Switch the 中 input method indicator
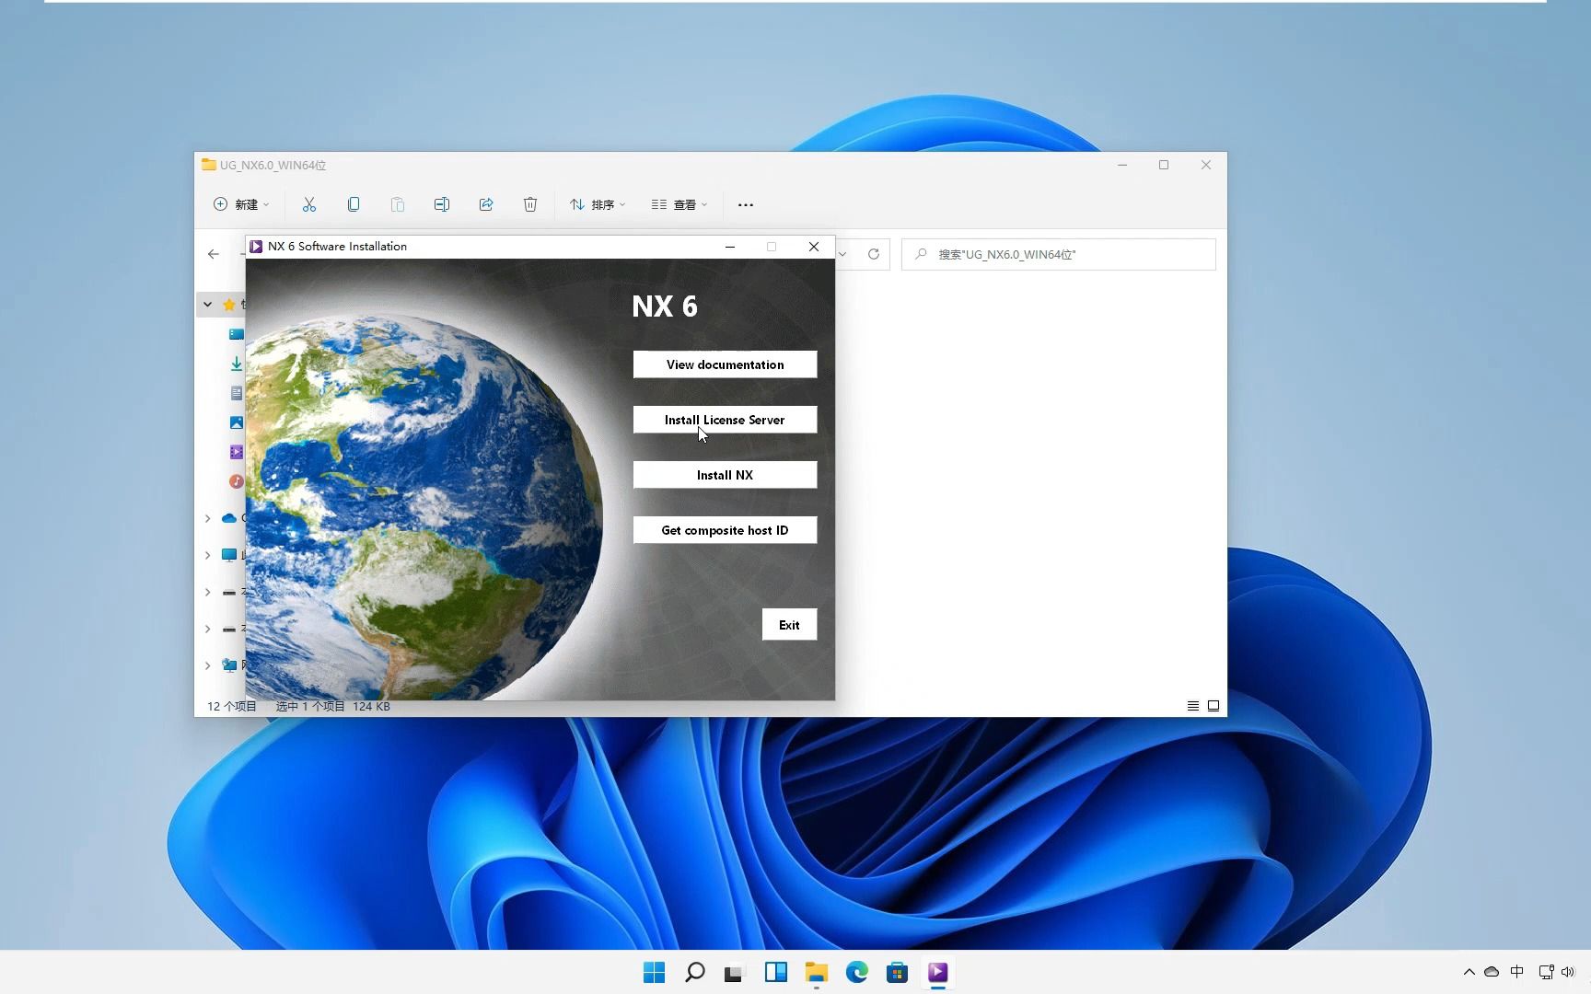The image size is (1591, 994). click(1517, 972)
